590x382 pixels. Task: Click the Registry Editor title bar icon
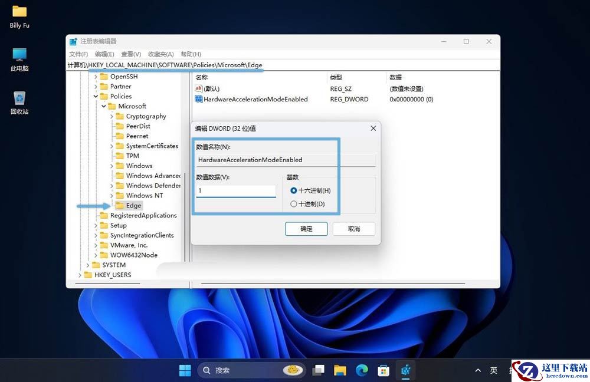[73, 41]
